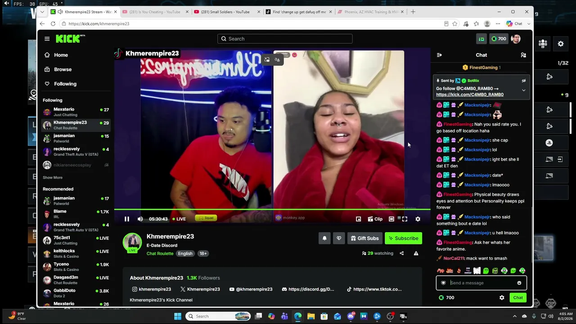Click the Kick logo

70,39
